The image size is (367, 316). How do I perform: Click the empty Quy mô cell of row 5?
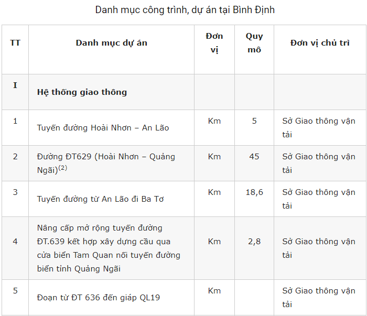click(254, 297)
